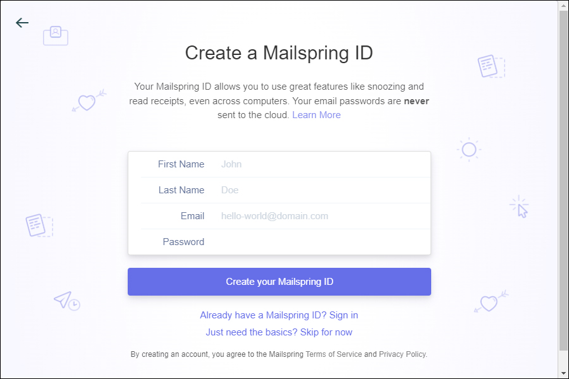This screenshot has width=569, height=379.
Task: Click the vertical scrollbar thumb
Action: point(563,180)
